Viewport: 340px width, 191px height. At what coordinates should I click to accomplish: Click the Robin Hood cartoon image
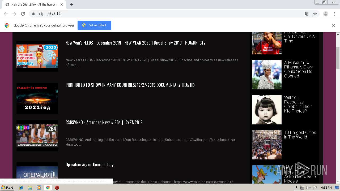coord(267,174)
